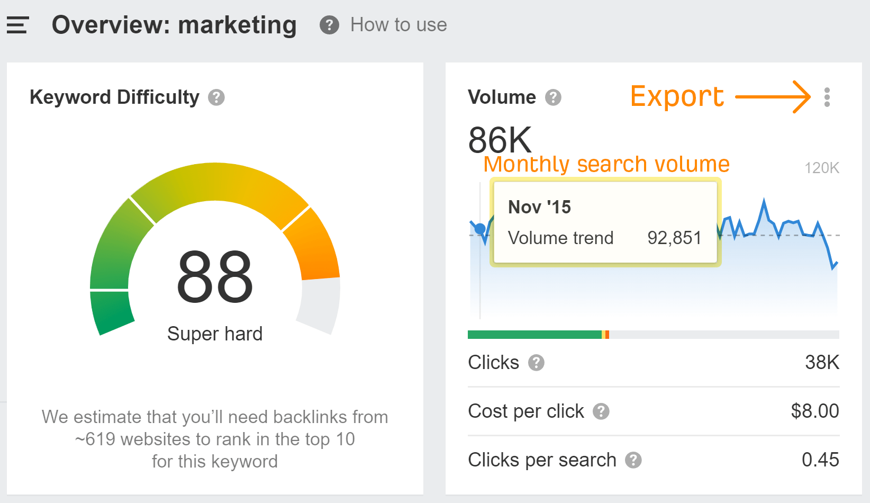Click the orange Export arrow
The width and height of the screenshot is (870, 503).
click(x=773, y=97)
